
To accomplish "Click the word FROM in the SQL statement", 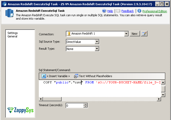I will click(89, 82).
